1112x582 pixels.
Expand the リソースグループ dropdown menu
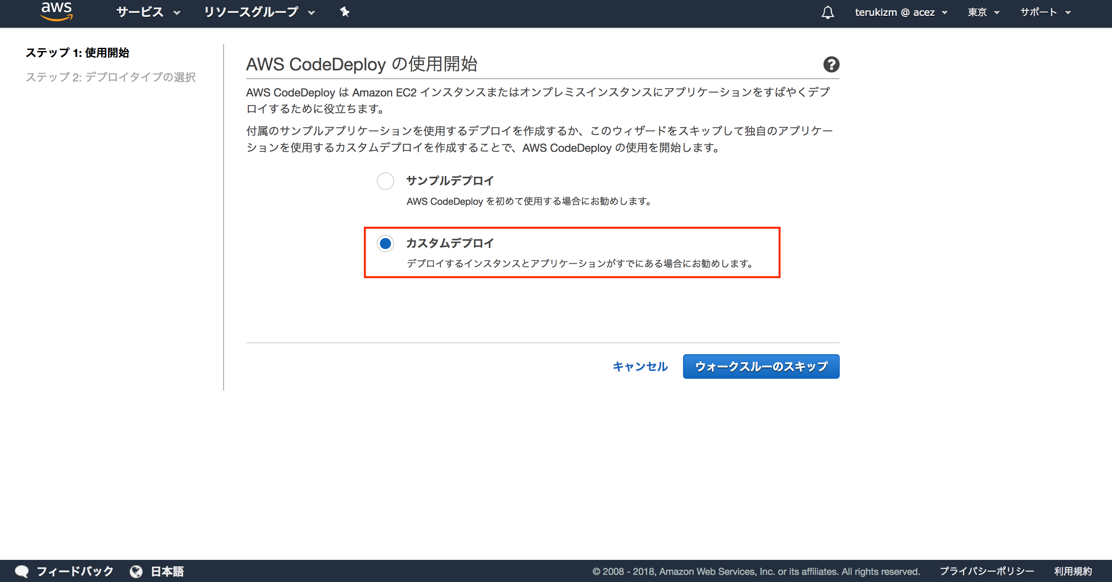click(x=259, y=12)
